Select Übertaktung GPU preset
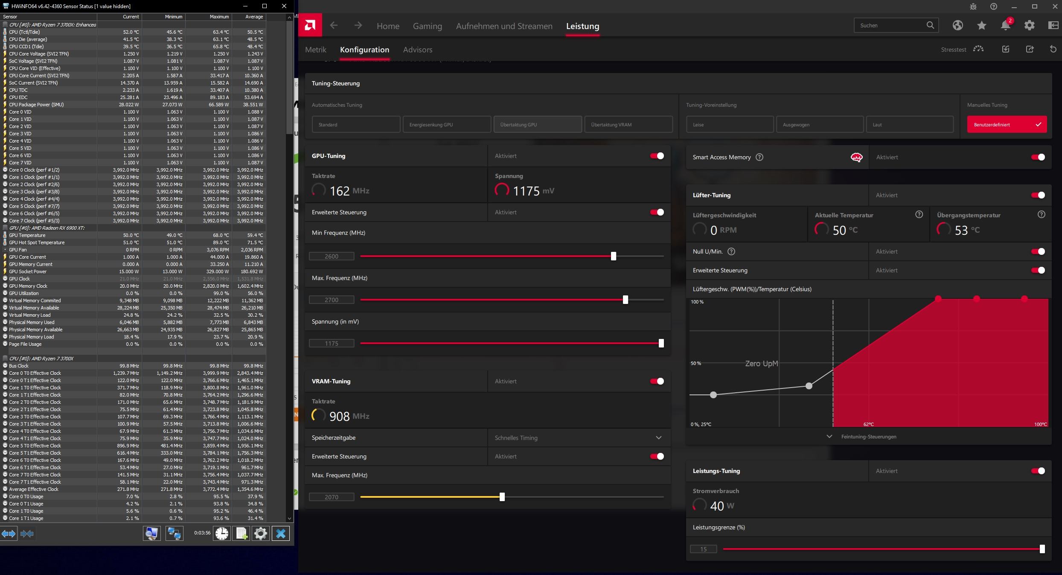The image size is (1062, 575). pyautogui.click(x=538, y=125)
